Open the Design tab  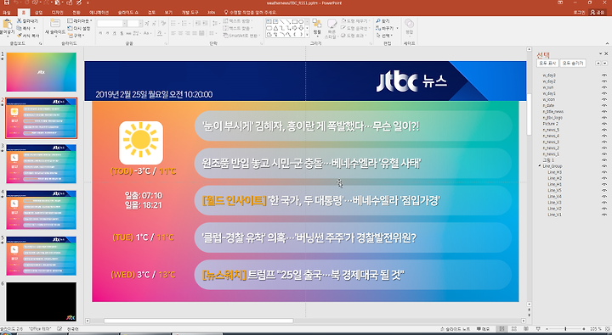58,13
